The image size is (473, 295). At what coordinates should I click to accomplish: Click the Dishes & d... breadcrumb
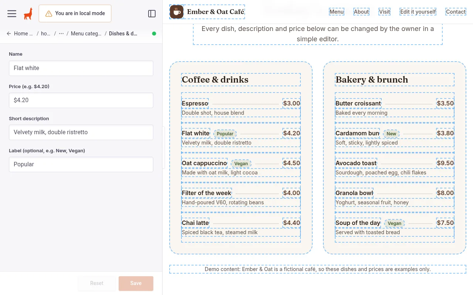123,34
